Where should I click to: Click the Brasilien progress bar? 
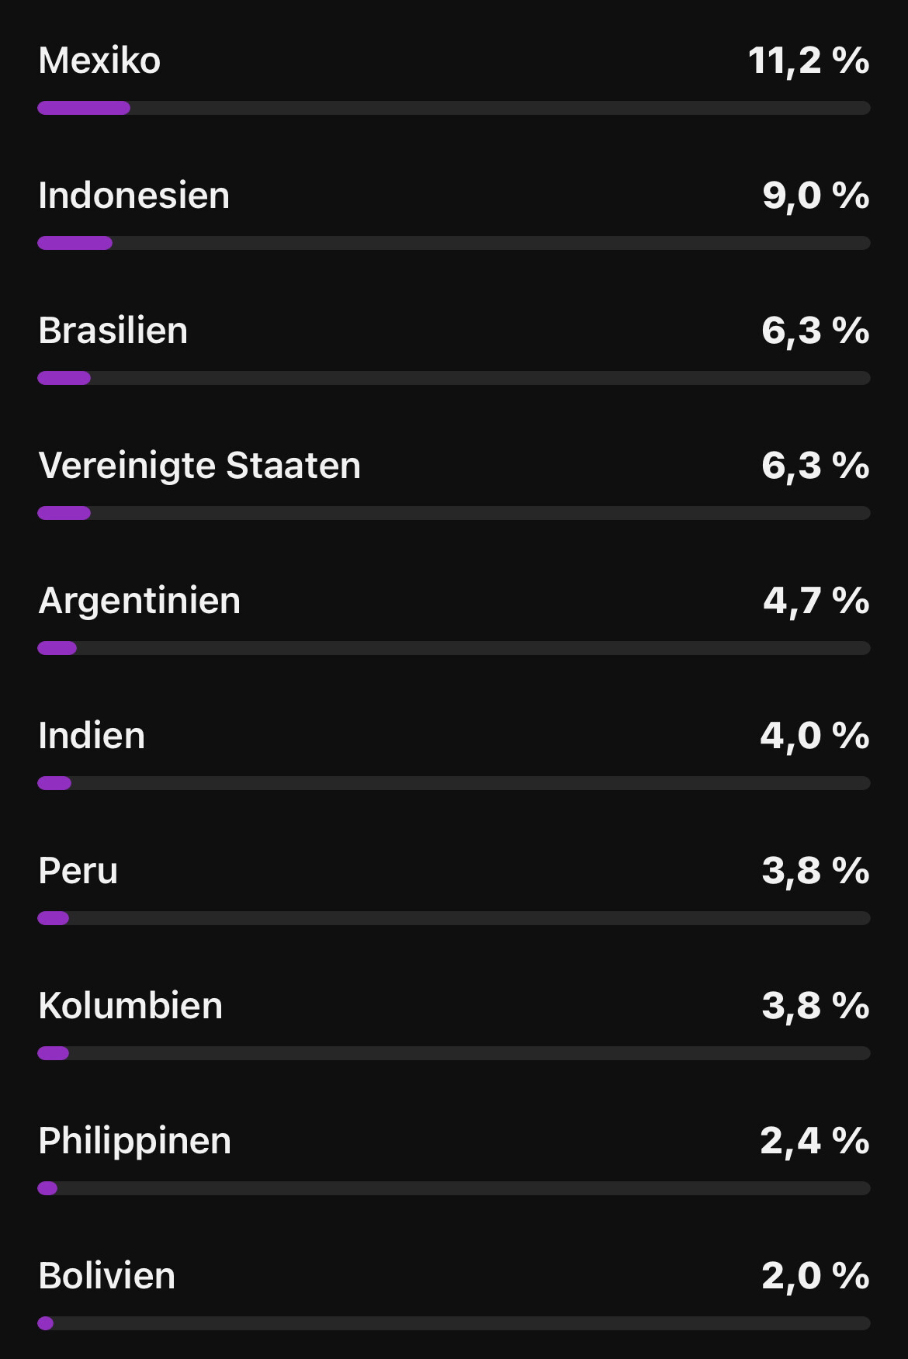pos(454,378)
